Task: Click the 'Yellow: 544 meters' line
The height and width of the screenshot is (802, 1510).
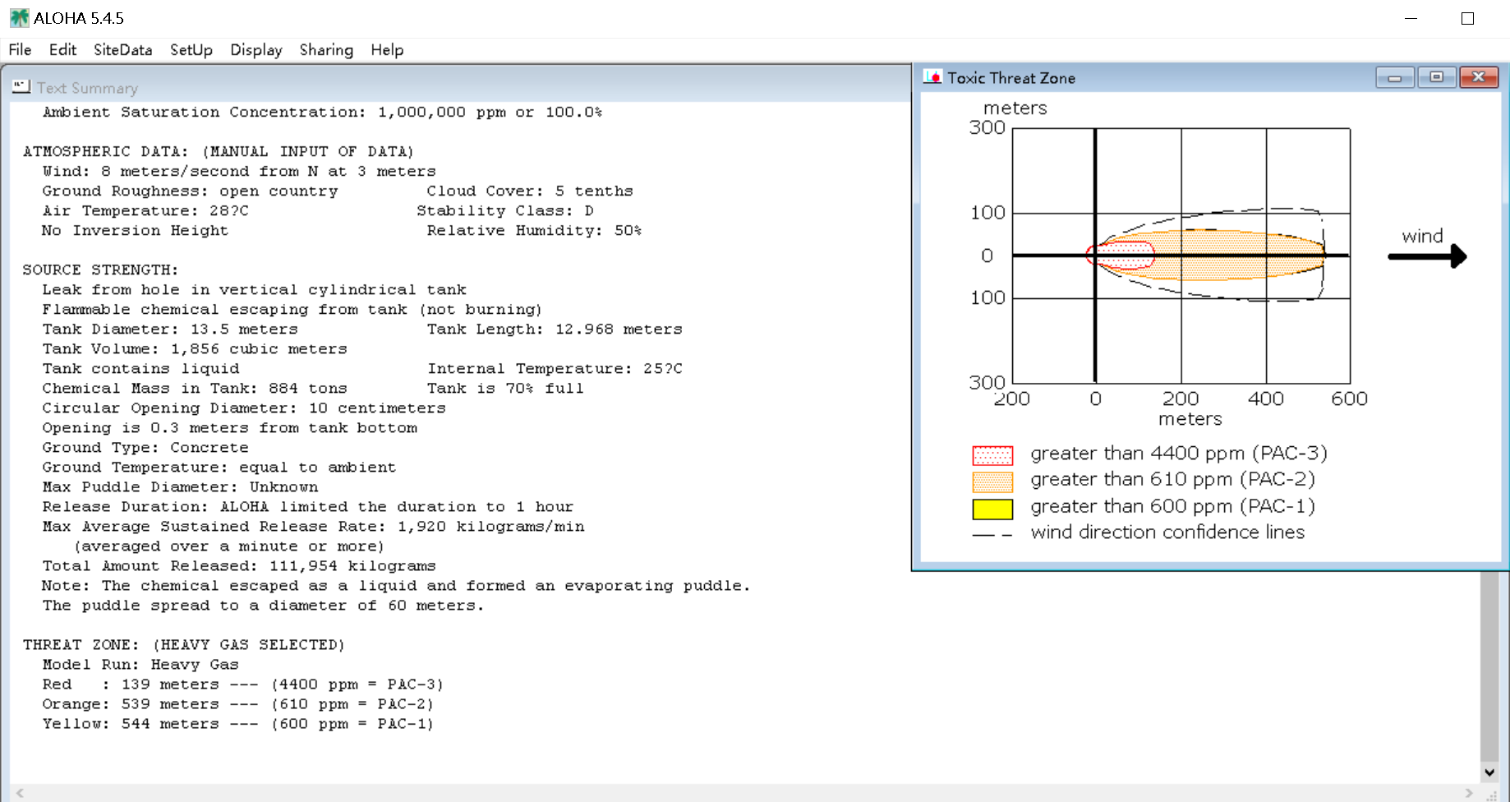Action: [x=237, y=723]
